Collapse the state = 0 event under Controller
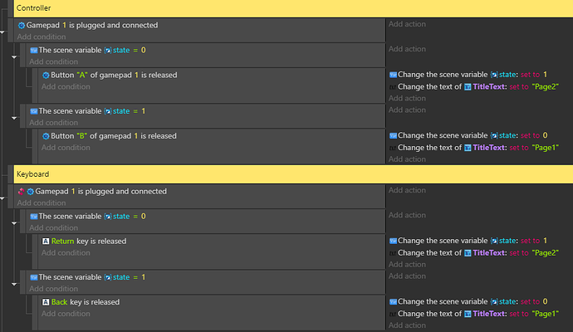The height and width of the screenshot is (332, 573). pyautogui.click(x=15, y=56)
